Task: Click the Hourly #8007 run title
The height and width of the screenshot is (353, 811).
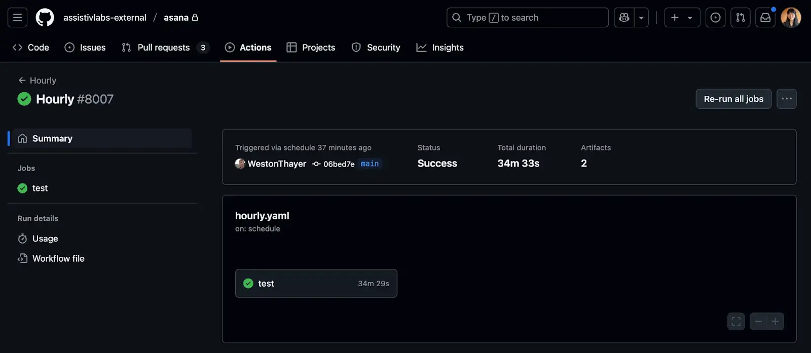Action: [x=75, y=99]
